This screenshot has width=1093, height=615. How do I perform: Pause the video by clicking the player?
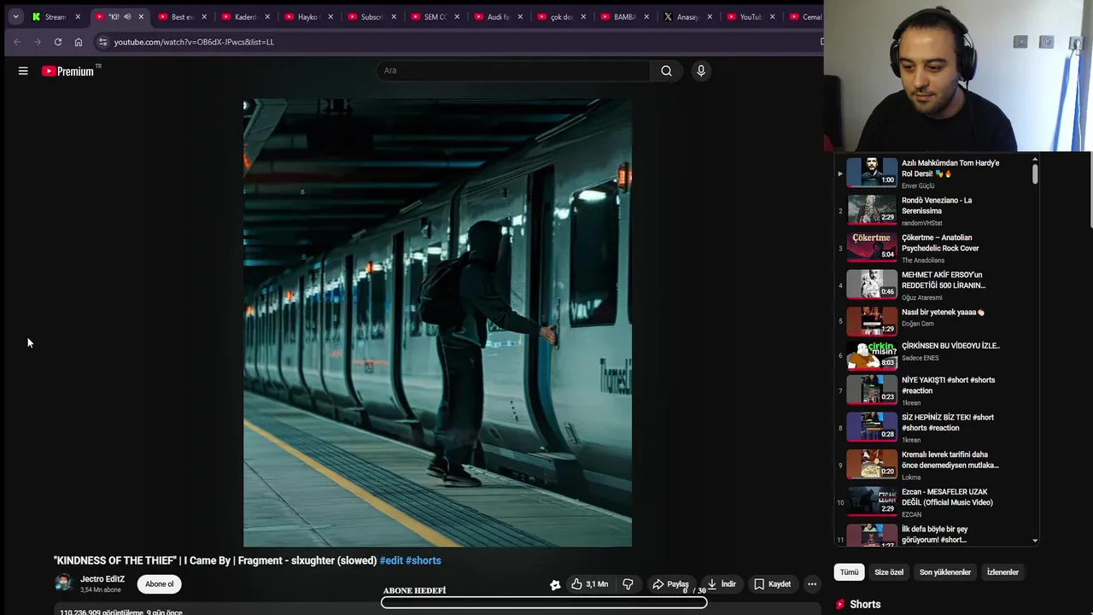[x=437, y=323]
